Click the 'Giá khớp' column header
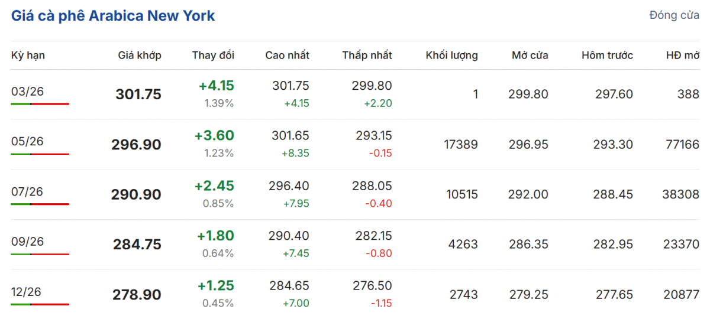 pos(139,56)
